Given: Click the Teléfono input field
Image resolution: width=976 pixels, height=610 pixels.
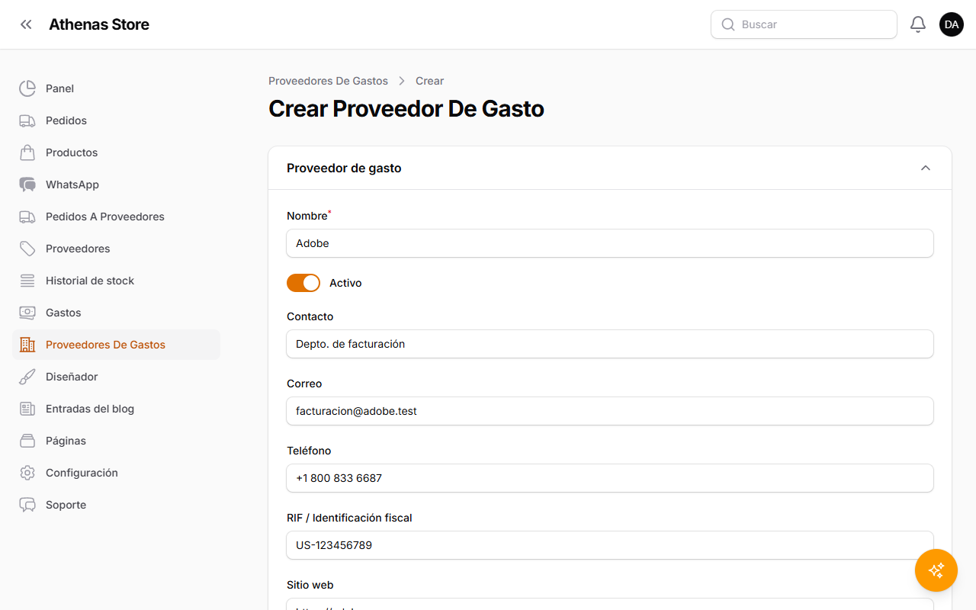Looking at the screenshot, I should [610, 478].
